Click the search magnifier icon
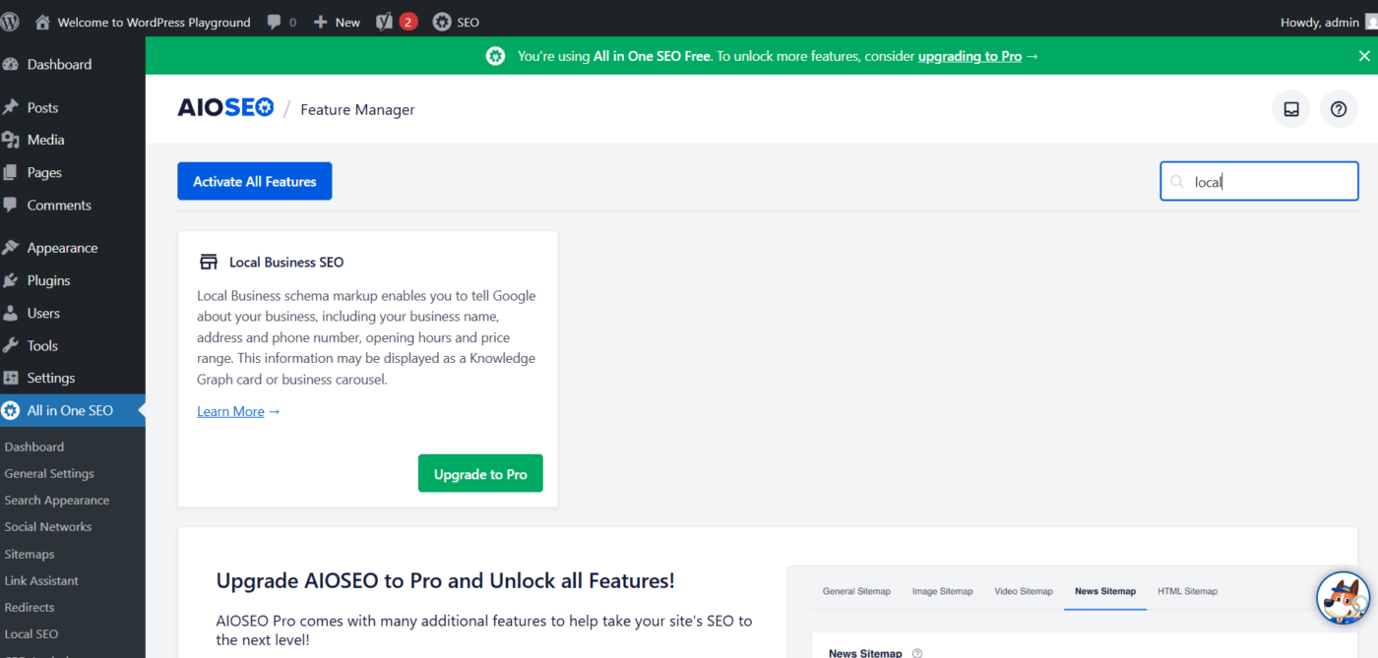Screen dimensions: 1378x658 (x=1177, y=182)
